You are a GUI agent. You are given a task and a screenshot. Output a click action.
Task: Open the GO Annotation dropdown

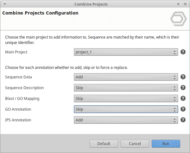[x=126, y=109]
